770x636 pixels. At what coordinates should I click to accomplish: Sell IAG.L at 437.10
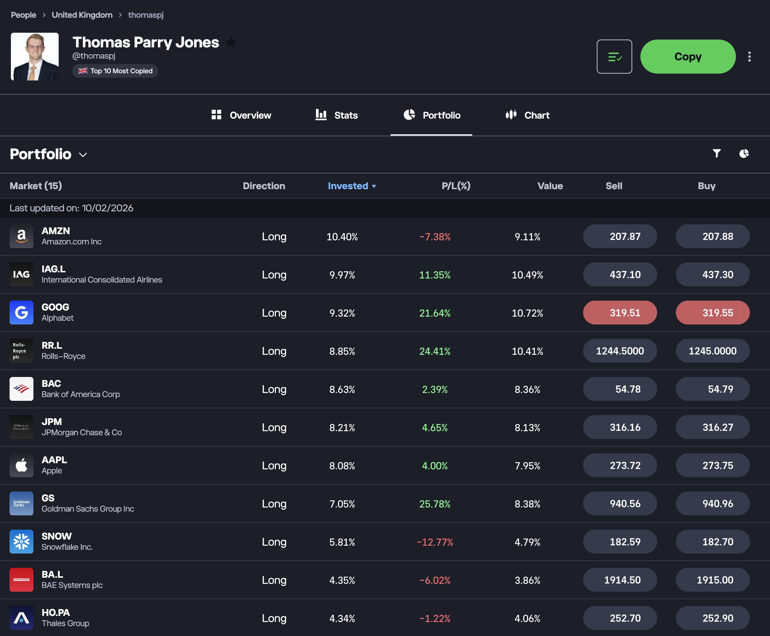(620, 274)
